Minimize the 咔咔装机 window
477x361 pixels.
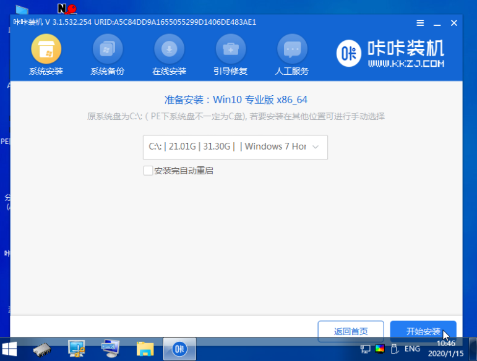[x=437, y=23]
